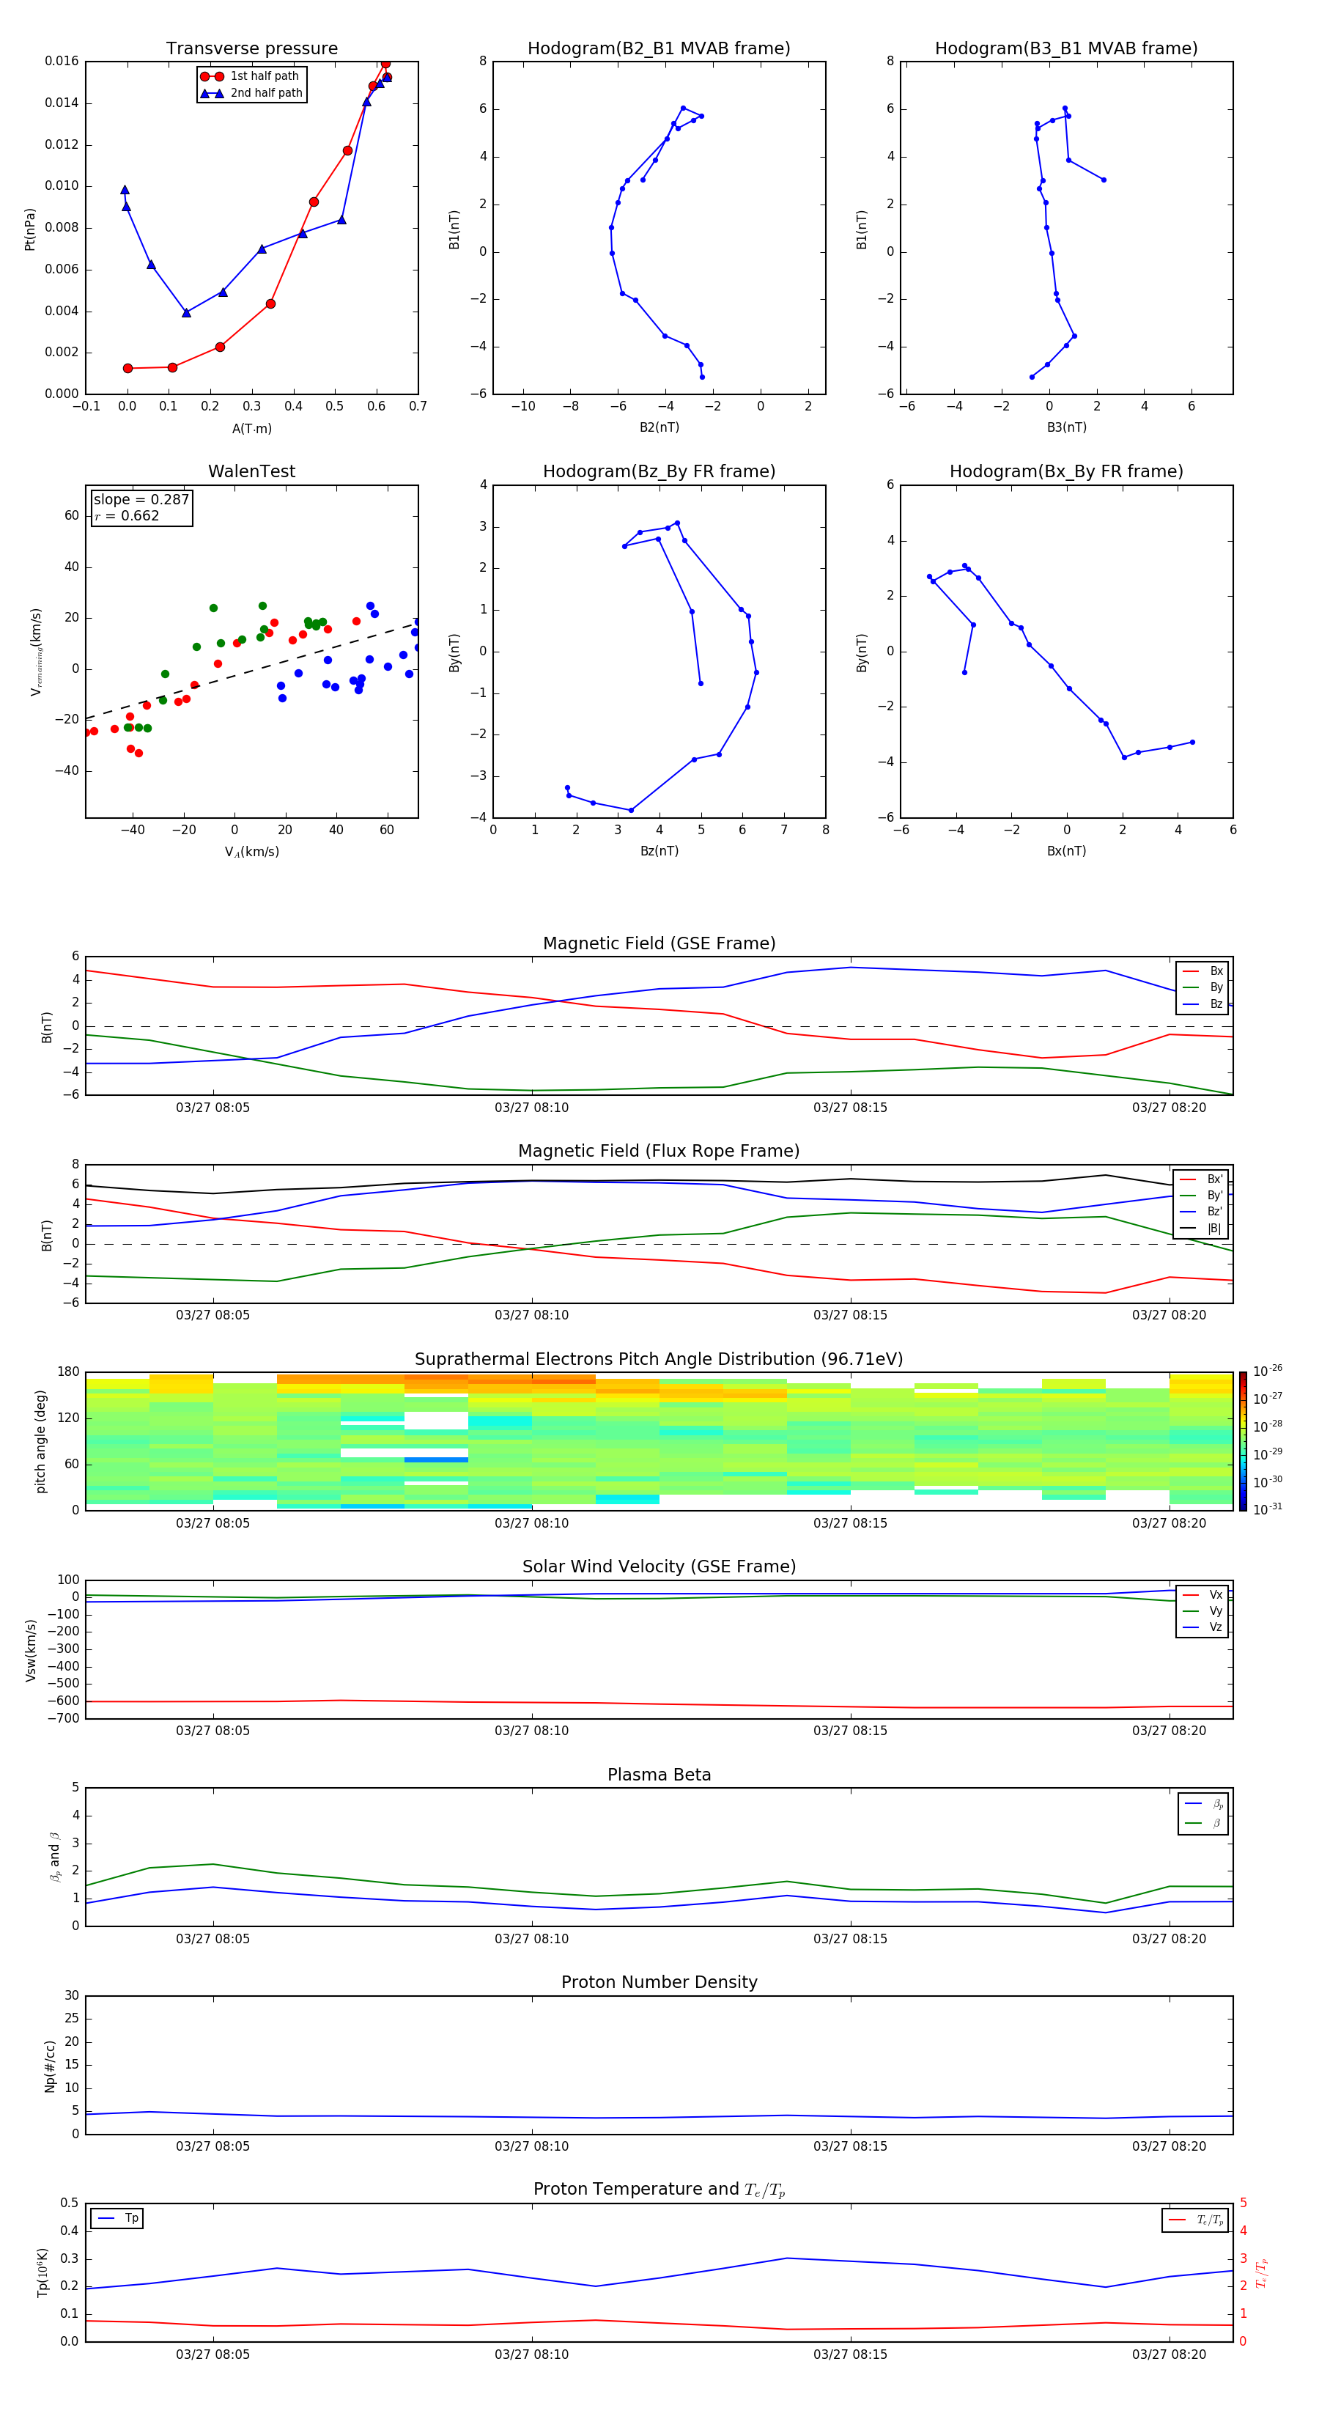Click the By' legend entry in Flux Rope plot
This screenshot has width=1319, height=2419.
(1202, 1196)
